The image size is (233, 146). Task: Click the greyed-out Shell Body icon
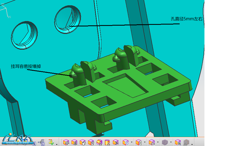pos(165,143)
